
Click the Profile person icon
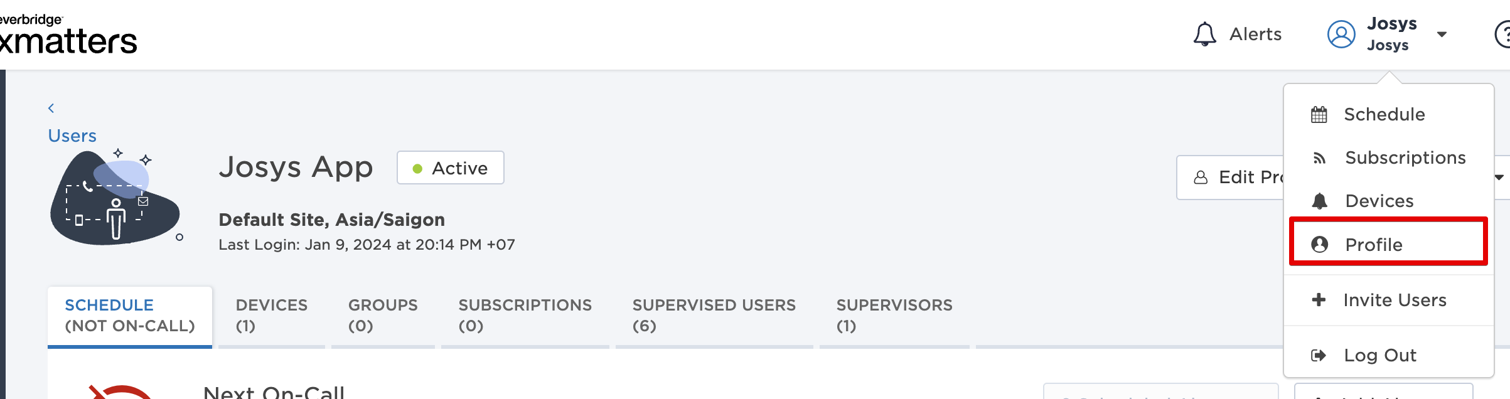coord(1319,245)
